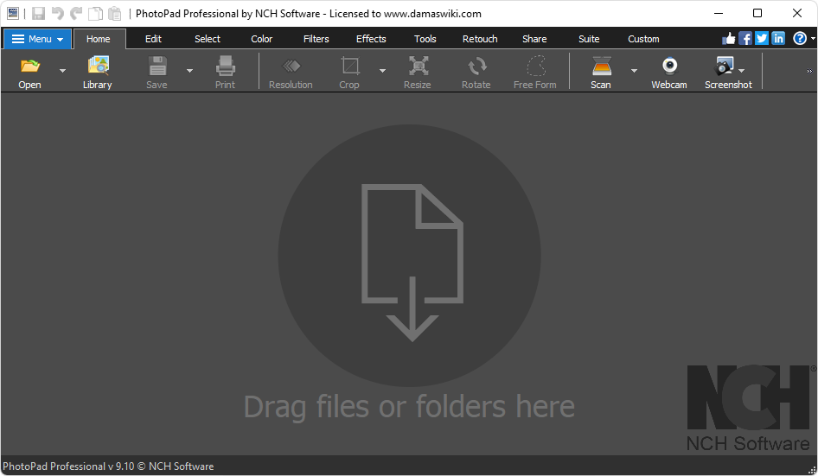Select the Resolution tool

click(291, 72)
